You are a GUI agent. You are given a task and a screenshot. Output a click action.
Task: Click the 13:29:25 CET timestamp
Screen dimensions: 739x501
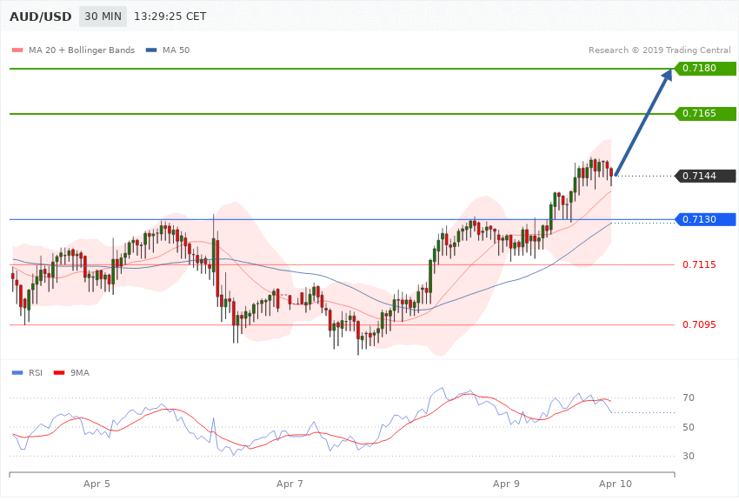click(x=170, y=17)
